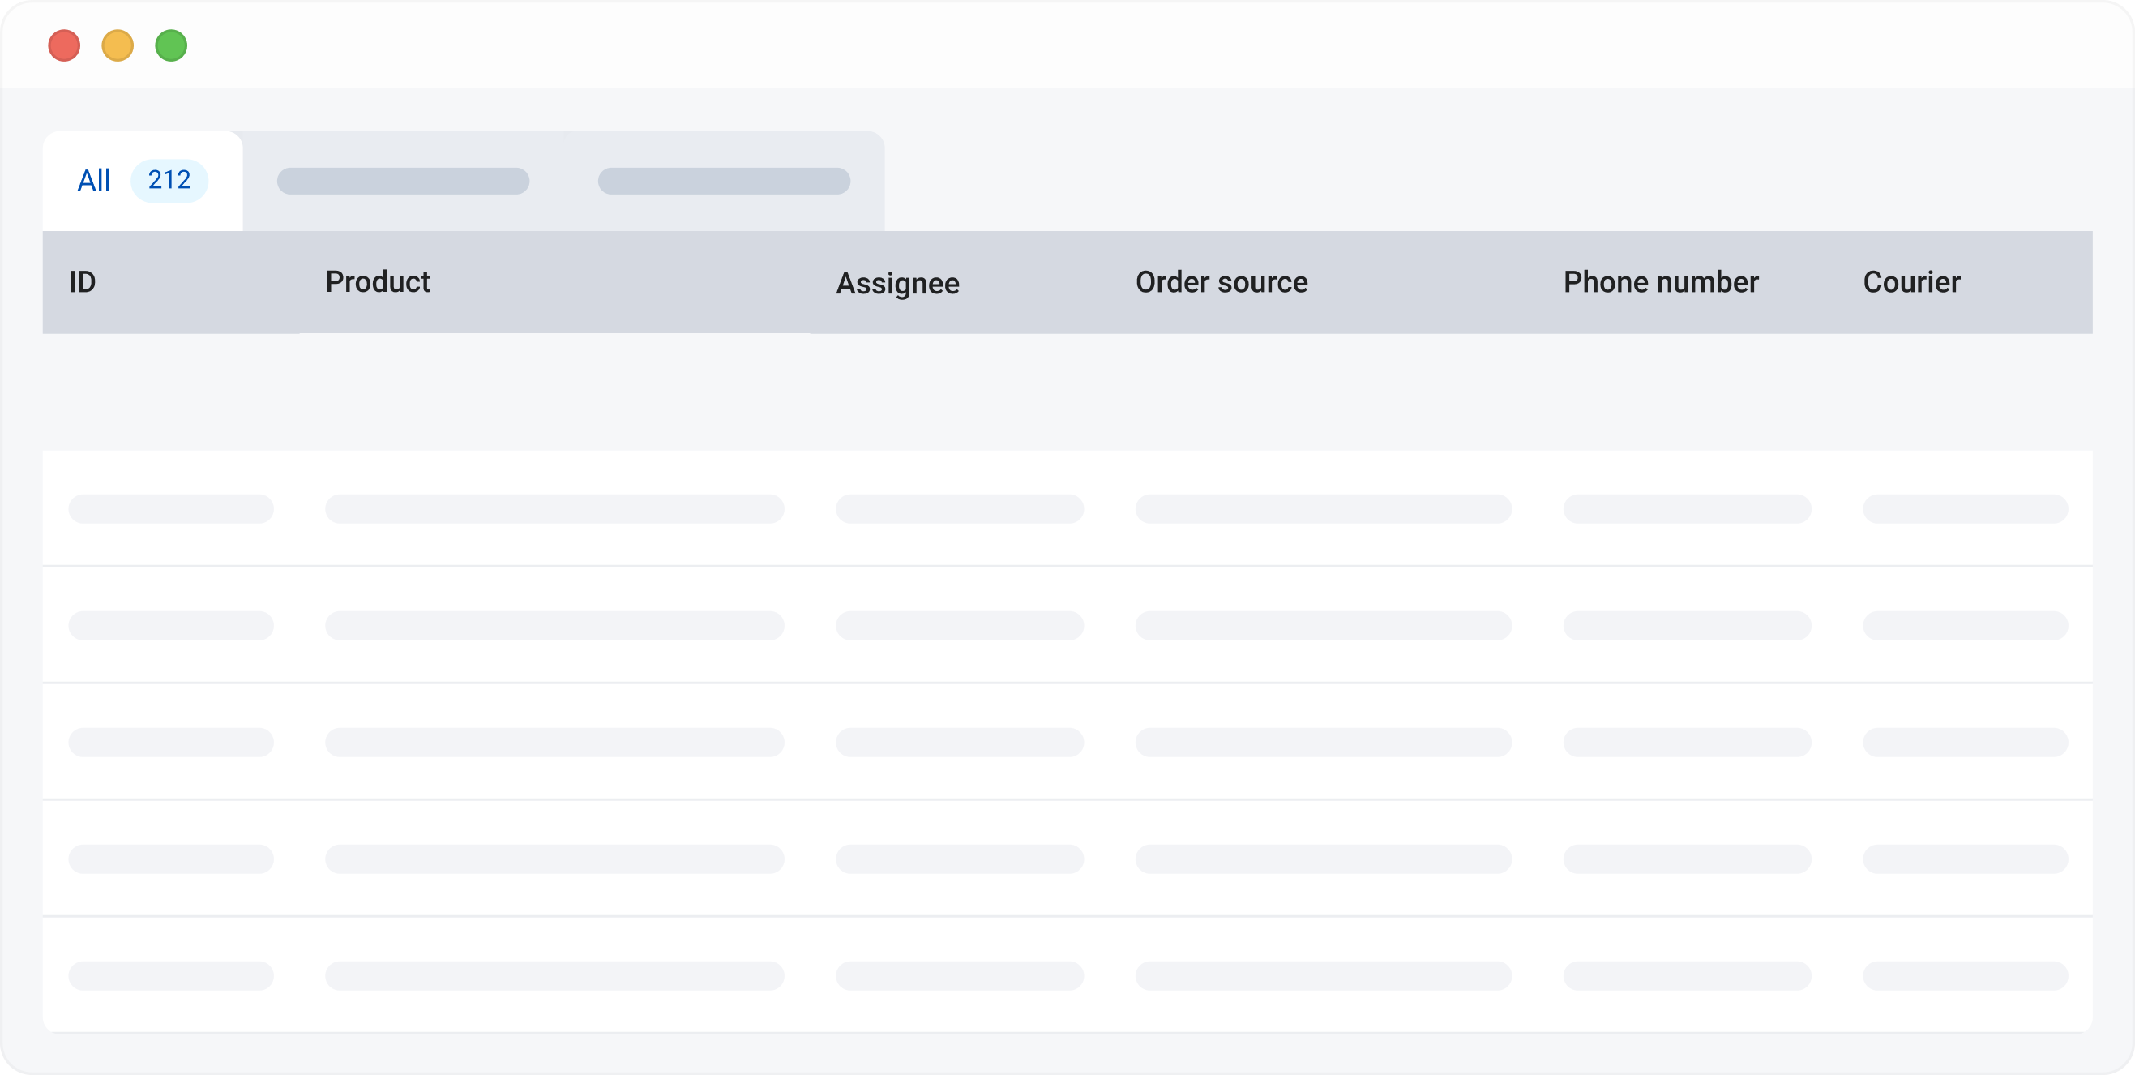Open the second placeholder tab
The height and width of the screenshot is (1075, 2135).
coord(403,182)
